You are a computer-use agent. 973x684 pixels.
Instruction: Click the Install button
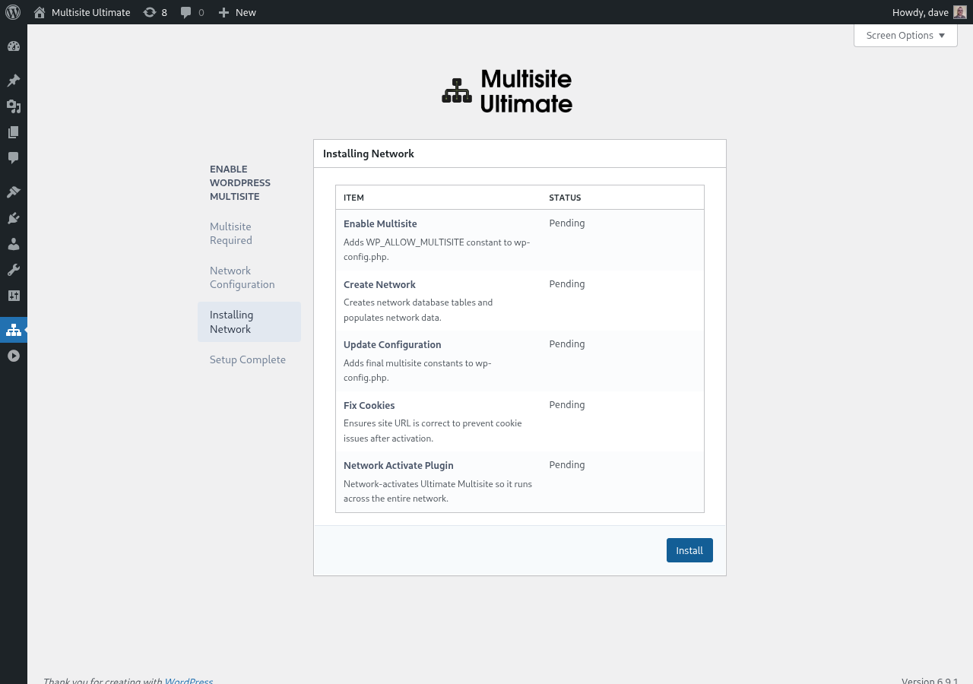pos(689,550)
